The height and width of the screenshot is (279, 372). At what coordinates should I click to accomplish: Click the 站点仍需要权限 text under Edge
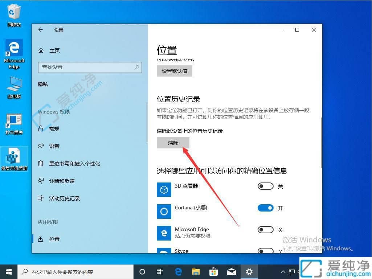click(x=193, y=236)
